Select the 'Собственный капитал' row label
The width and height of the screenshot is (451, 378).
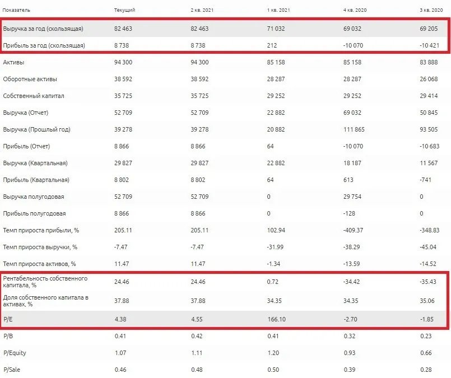34,96
